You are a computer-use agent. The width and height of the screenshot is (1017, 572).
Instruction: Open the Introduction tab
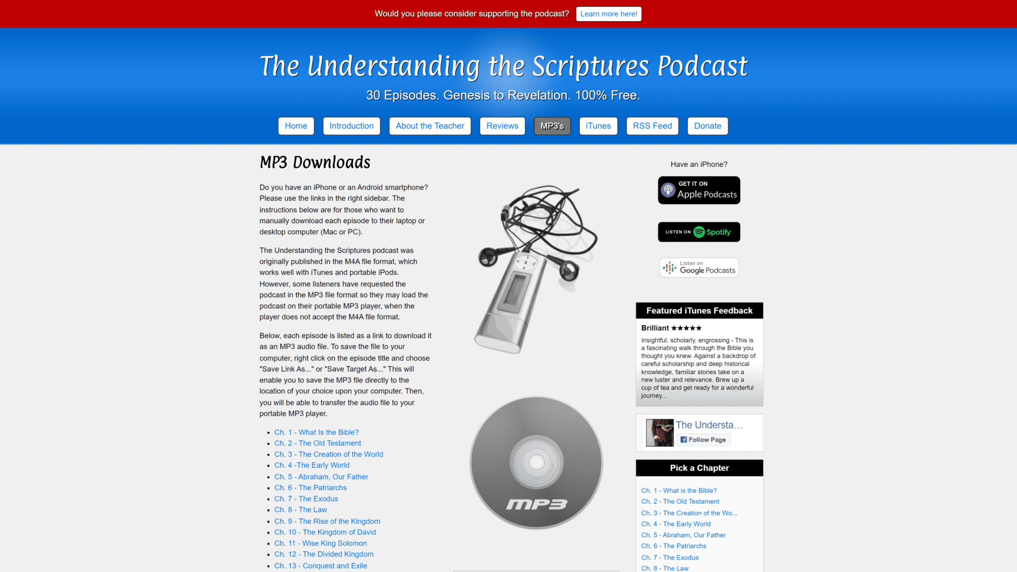pos(351,126)
